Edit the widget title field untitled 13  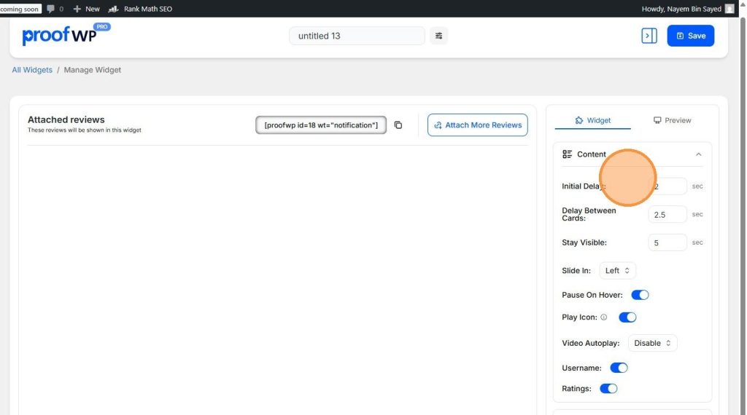[357, 36]
